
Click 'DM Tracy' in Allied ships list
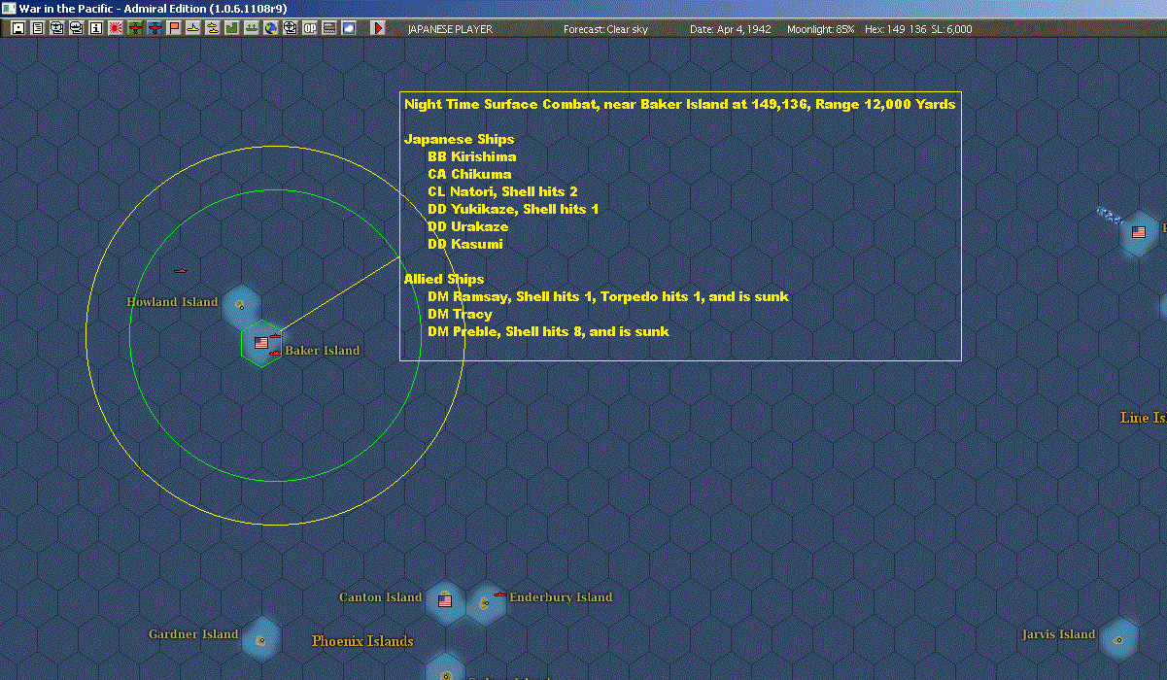pos(460,314)
